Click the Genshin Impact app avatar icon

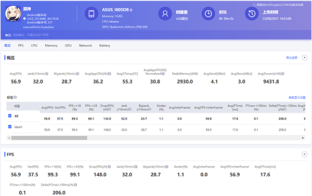pyautogui.click(x=13, y=14)
